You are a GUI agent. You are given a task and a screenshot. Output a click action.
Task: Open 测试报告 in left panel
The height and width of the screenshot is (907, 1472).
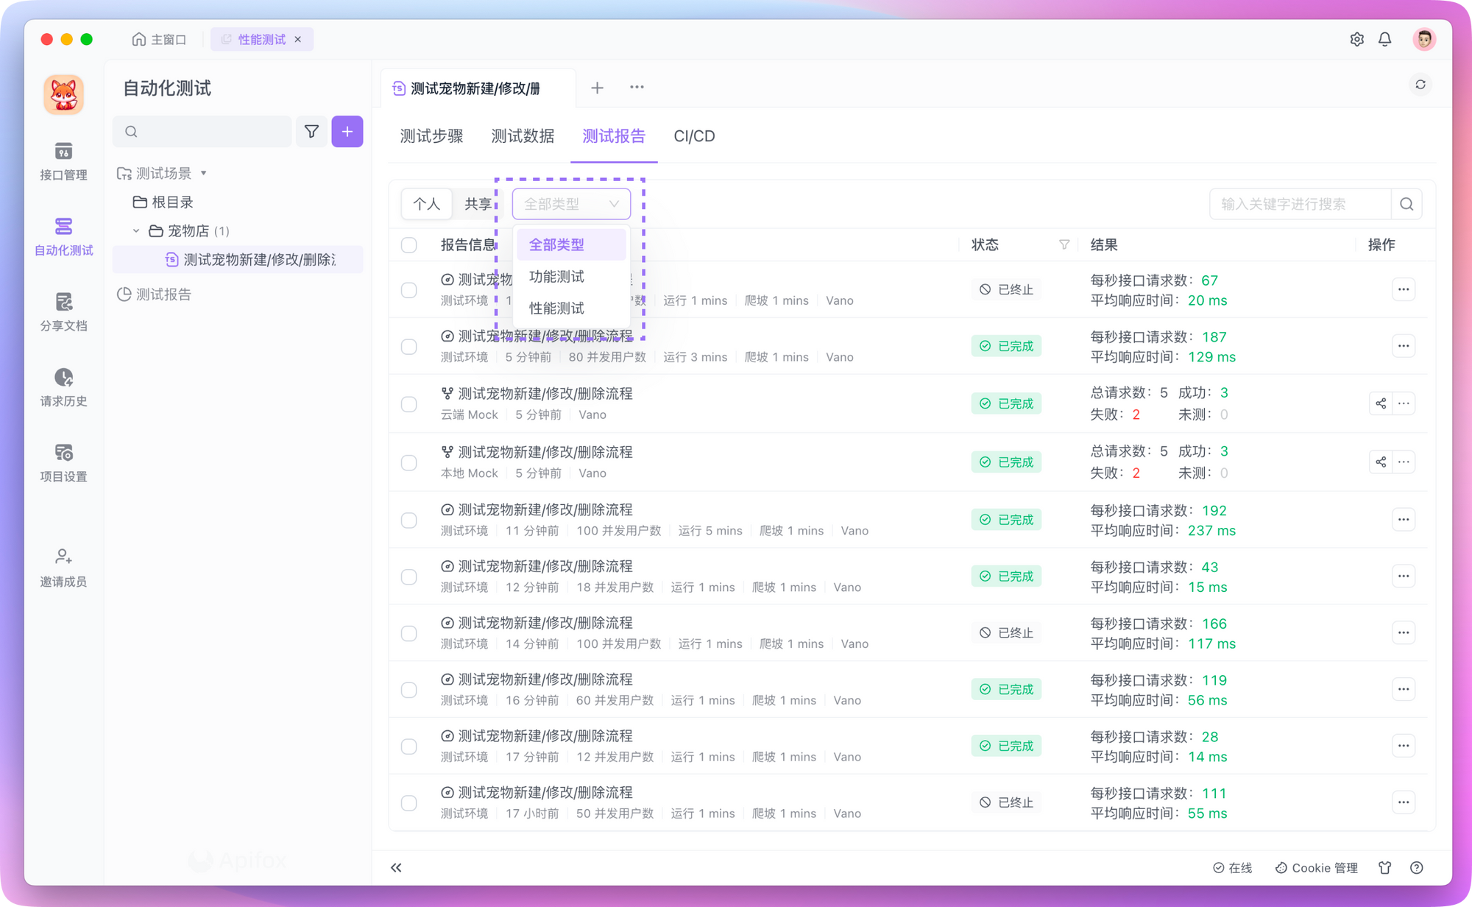pos(155,294)
